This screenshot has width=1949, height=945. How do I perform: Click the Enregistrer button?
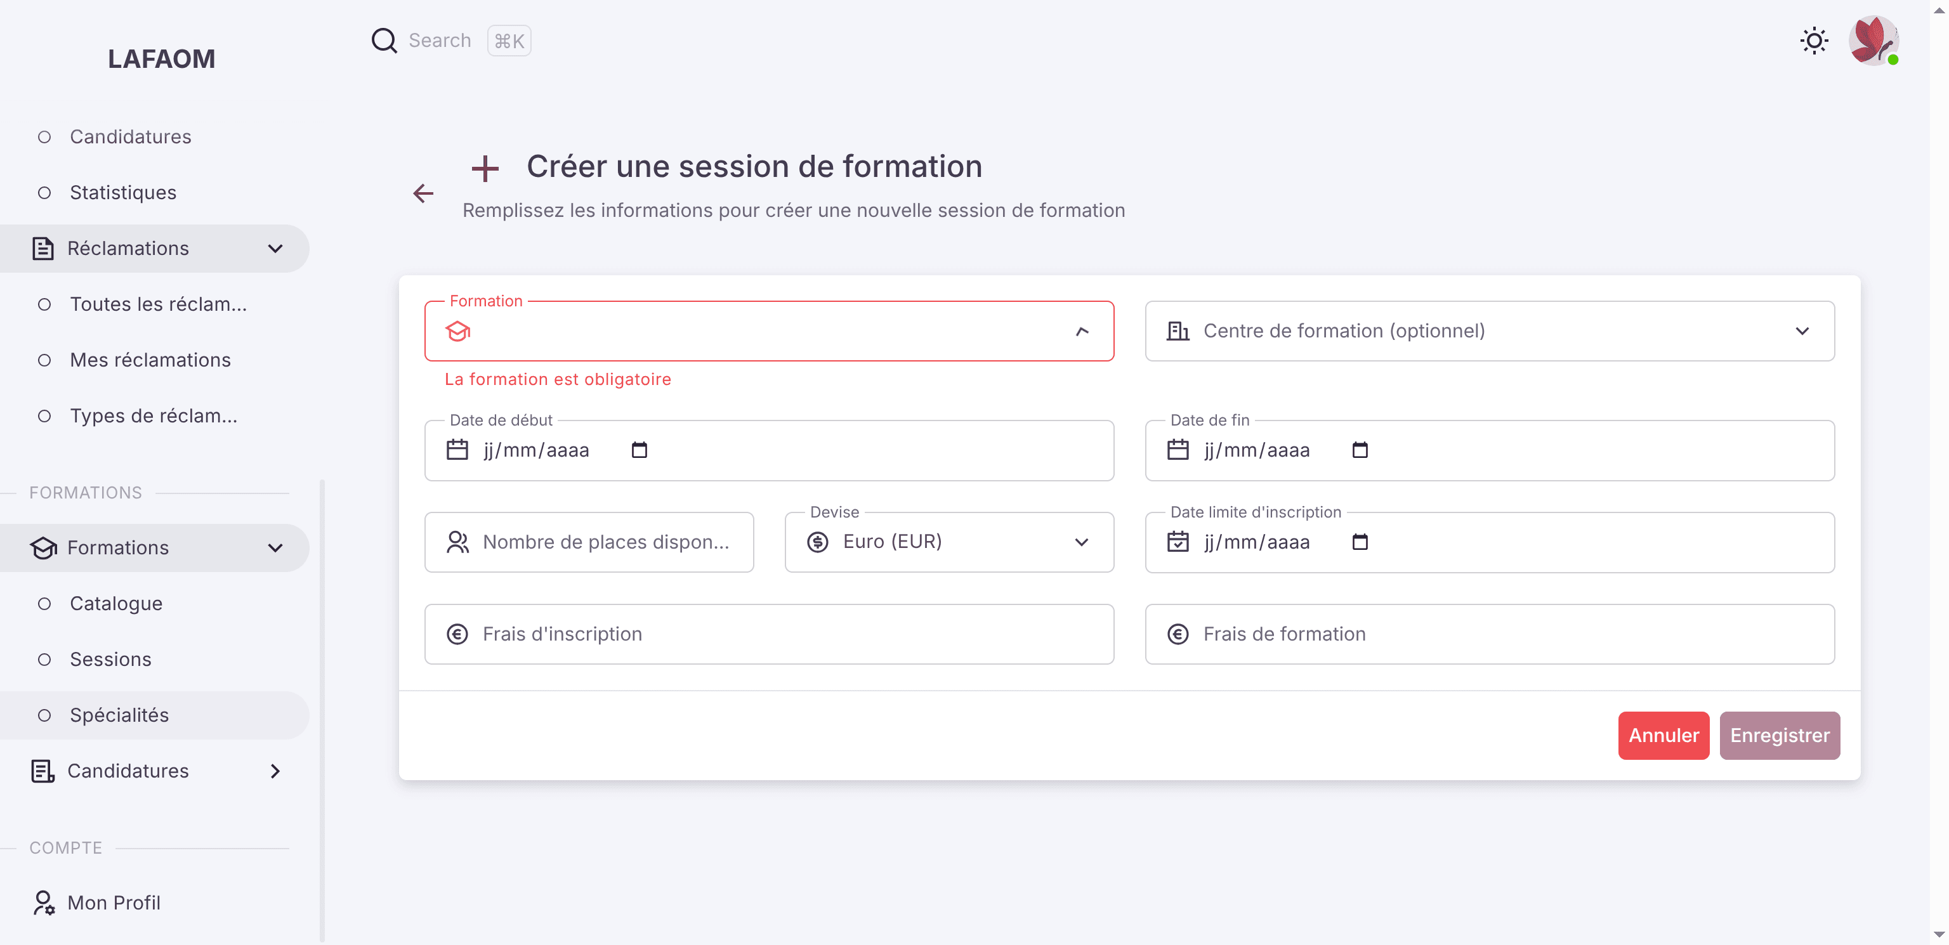pos(1780,736)
